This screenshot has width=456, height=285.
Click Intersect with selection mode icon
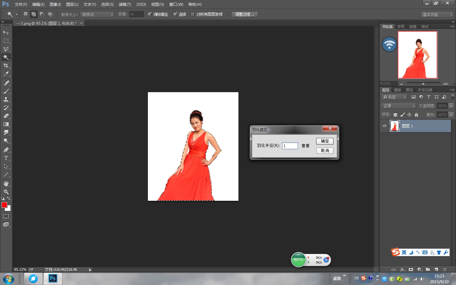[50, 14]
